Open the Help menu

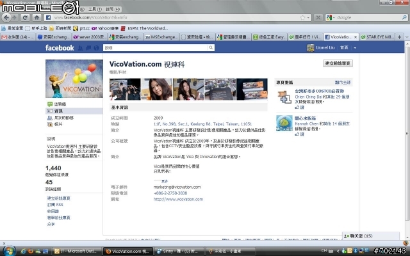tap(113, 10)
